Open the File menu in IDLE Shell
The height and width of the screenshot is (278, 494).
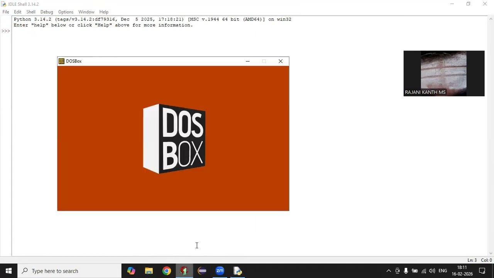[6, 12]
